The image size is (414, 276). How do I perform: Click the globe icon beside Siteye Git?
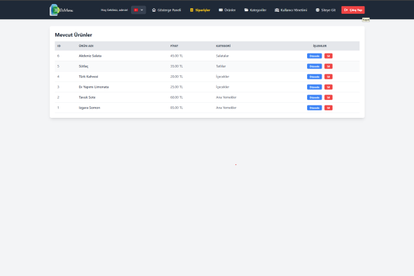point(317,10)
